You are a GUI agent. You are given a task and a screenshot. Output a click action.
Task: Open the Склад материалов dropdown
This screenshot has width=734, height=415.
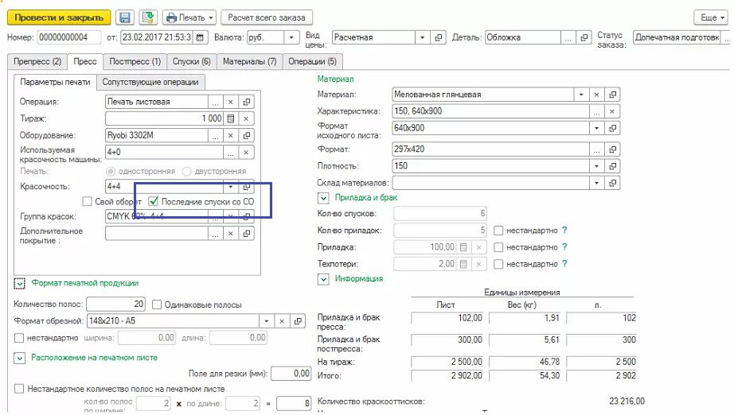pyautogui.click(x=596, y=183)
